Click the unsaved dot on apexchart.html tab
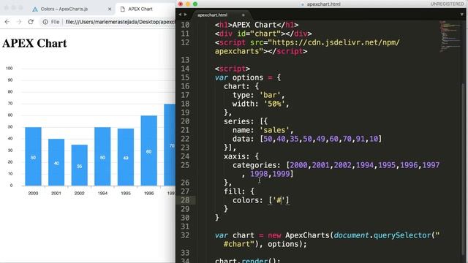468x263 pixels. pyautogui.click(x=244, y=15)
